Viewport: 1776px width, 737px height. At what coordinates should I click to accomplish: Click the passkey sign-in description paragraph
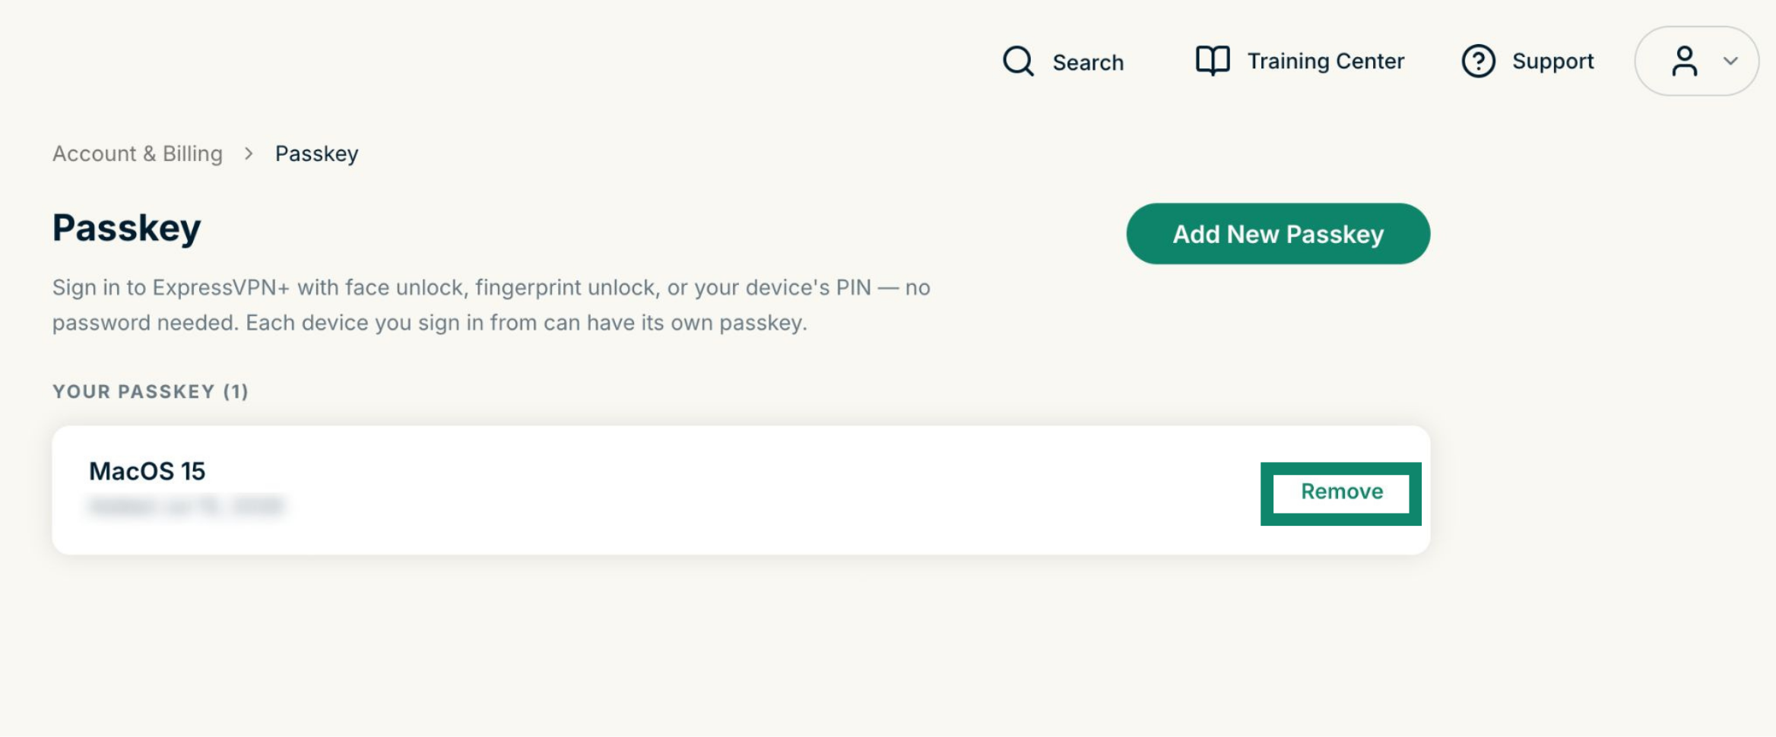tap(491, 305)
